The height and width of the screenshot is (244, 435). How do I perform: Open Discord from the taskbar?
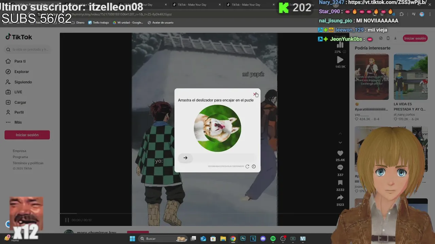coord(263,239)
